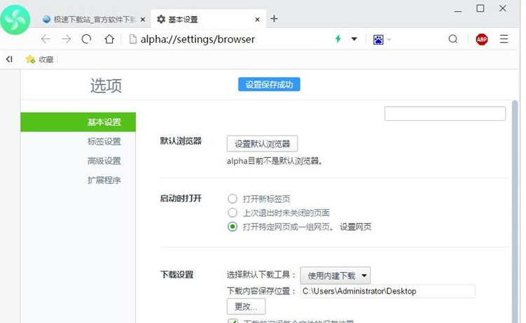Image resolution: width=526 pixels, height=323 pixels.
Task: Click the 下载设置 section label
Action: [x=177, y=275]
